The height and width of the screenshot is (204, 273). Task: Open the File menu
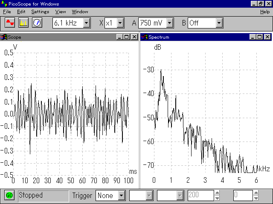click(7, 11)
